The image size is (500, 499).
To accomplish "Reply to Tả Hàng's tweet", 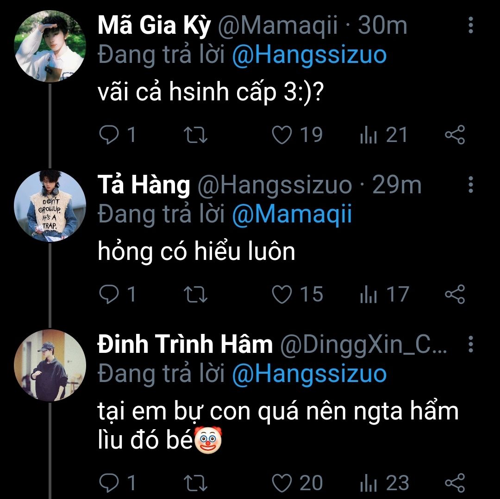I will point(109,295).
